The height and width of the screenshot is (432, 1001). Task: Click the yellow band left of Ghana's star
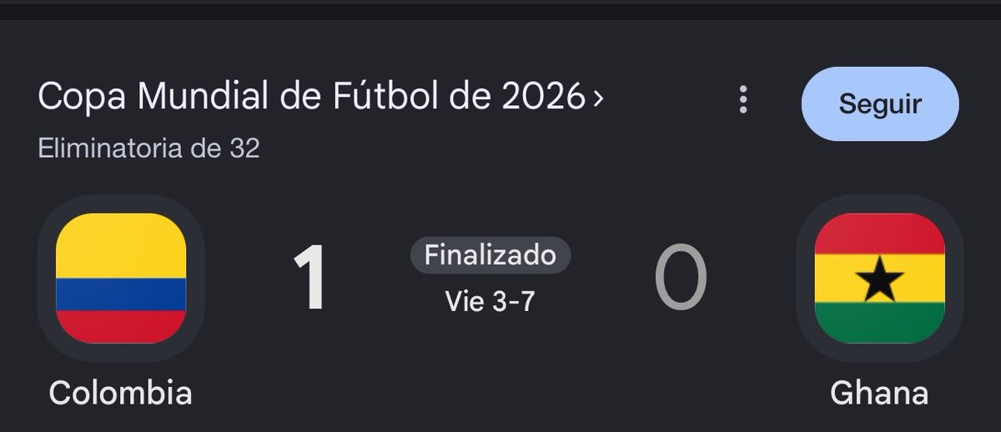(x=834, y=279)
